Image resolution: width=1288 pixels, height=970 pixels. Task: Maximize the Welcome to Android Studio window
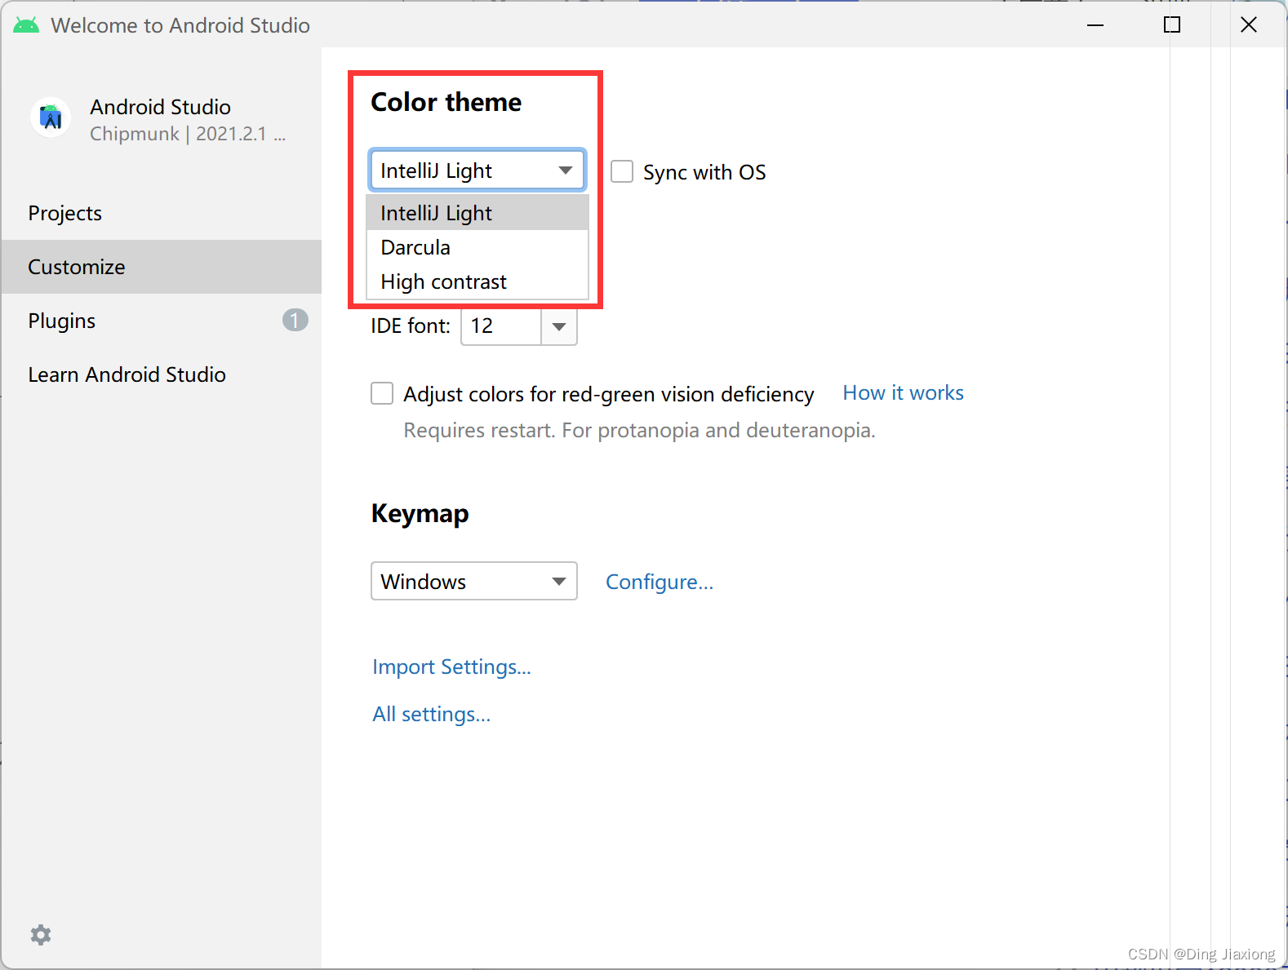(1172, 25)
